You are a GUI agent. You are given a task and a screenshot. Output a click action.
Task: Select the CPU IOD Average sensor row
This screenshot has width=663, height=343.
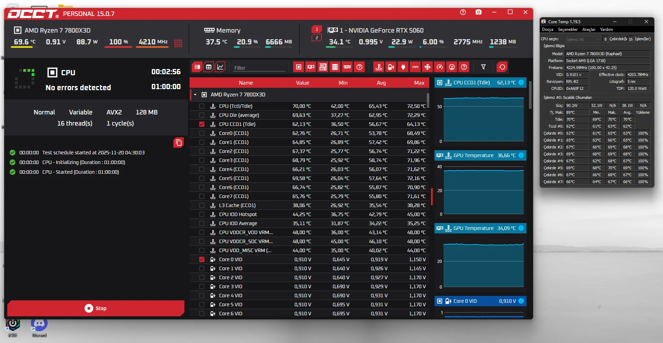click(309, 223)
